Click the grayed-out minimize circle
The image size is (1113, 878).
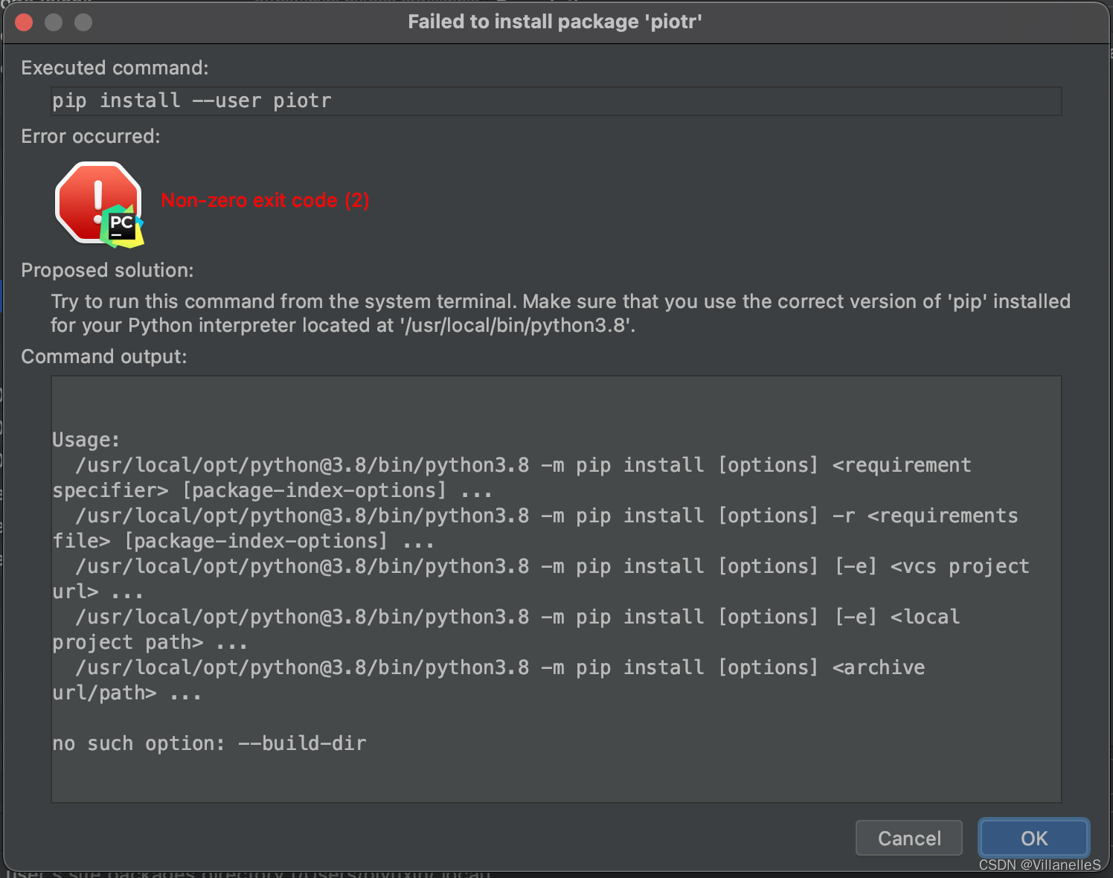click(53, 22)
